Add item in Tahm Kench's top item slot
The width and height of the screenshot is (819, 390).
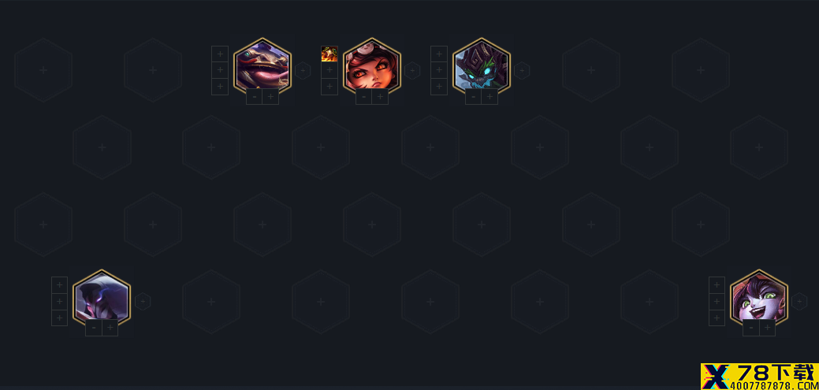220,54
